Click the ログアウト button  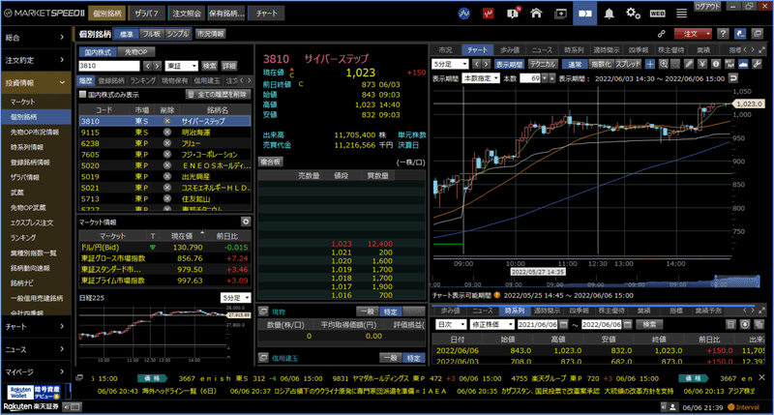[x=707, y=6]
